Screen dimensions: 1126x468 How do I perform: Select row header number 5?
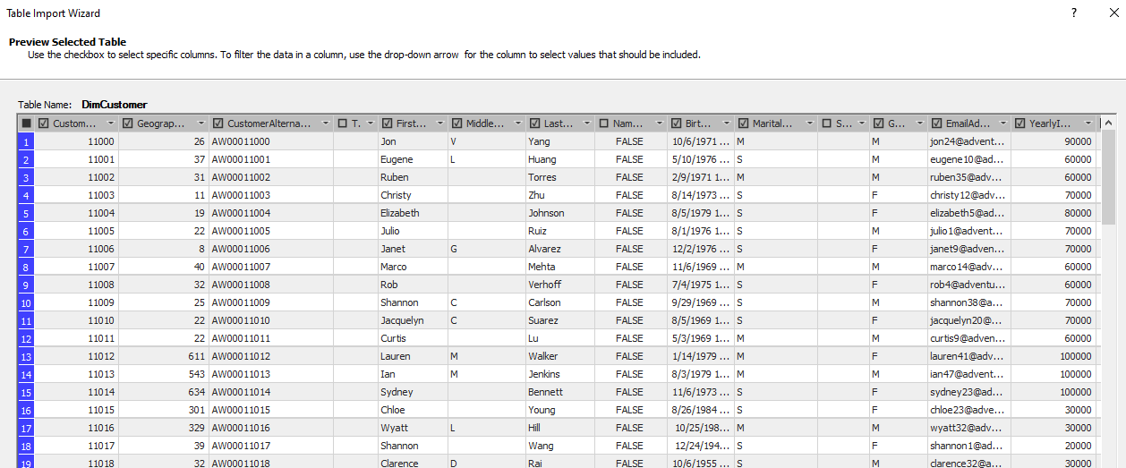[26, 213]
